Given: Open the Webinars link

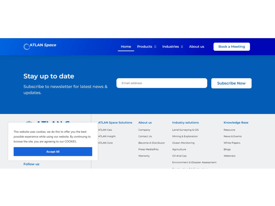Looking at the screenshot, I should (229, 156).
